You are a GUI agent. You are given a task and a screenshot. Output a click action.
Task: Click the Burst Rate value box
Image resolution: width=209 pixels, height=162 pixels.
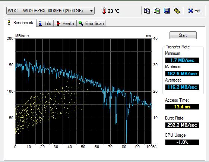coord(182,125)
